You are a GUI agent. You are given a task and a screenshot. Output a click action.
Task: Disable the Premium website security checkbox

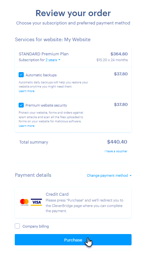21,105
